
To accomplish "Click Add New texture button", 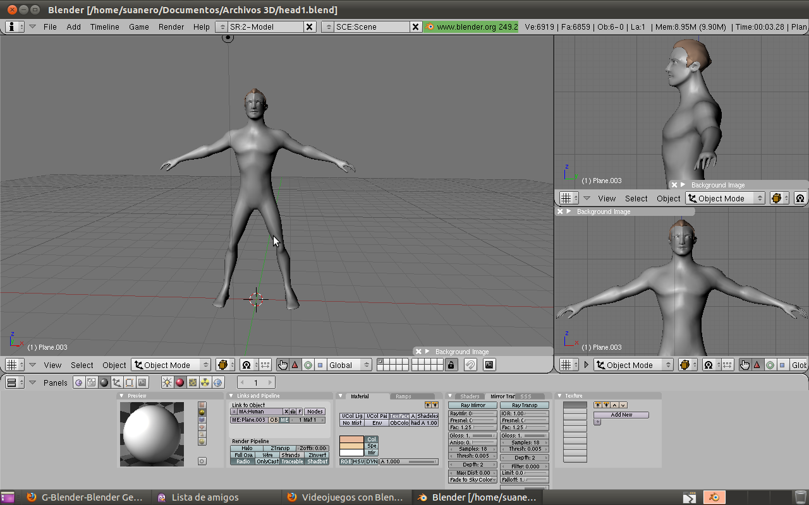I will (x=621, y=415).
